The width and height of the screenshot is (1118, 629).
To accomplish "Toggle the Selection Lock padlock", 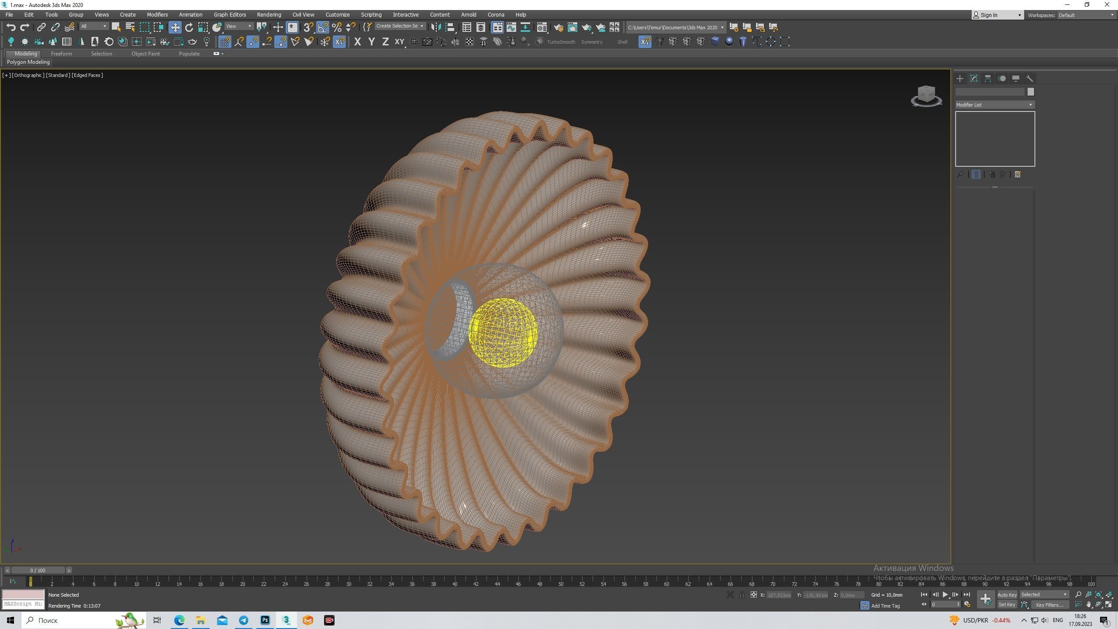I will [x=742, y=594].
